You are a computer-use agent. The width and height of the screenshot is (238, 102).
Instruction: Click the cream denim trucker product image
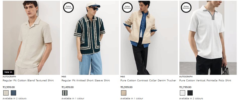(x=149, y=38)
